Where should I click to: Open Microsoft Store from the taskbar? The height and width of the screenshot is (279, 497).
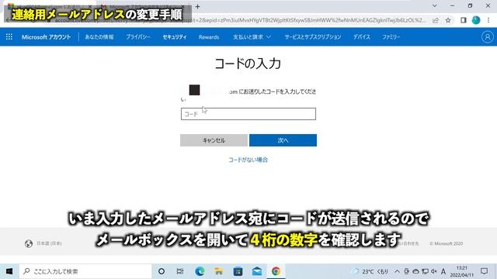[238, 271]
